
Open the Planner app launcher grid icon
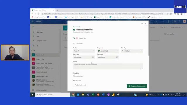click(32, 21)
